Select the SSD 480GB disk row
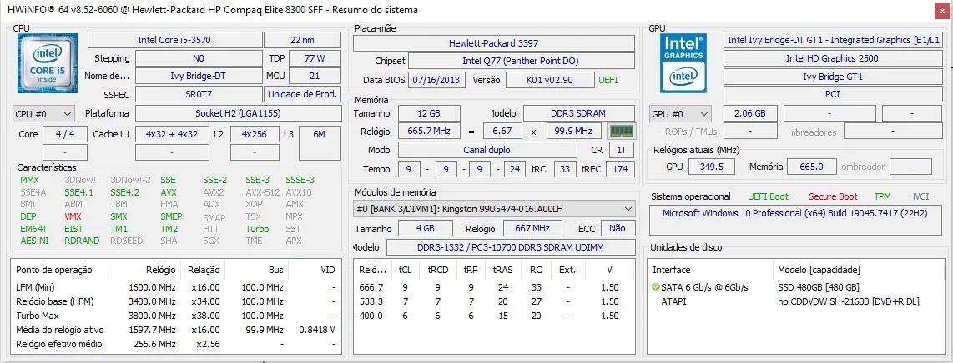Image resolution: width=953 pixels, height=363 pixels. point(798,287)
